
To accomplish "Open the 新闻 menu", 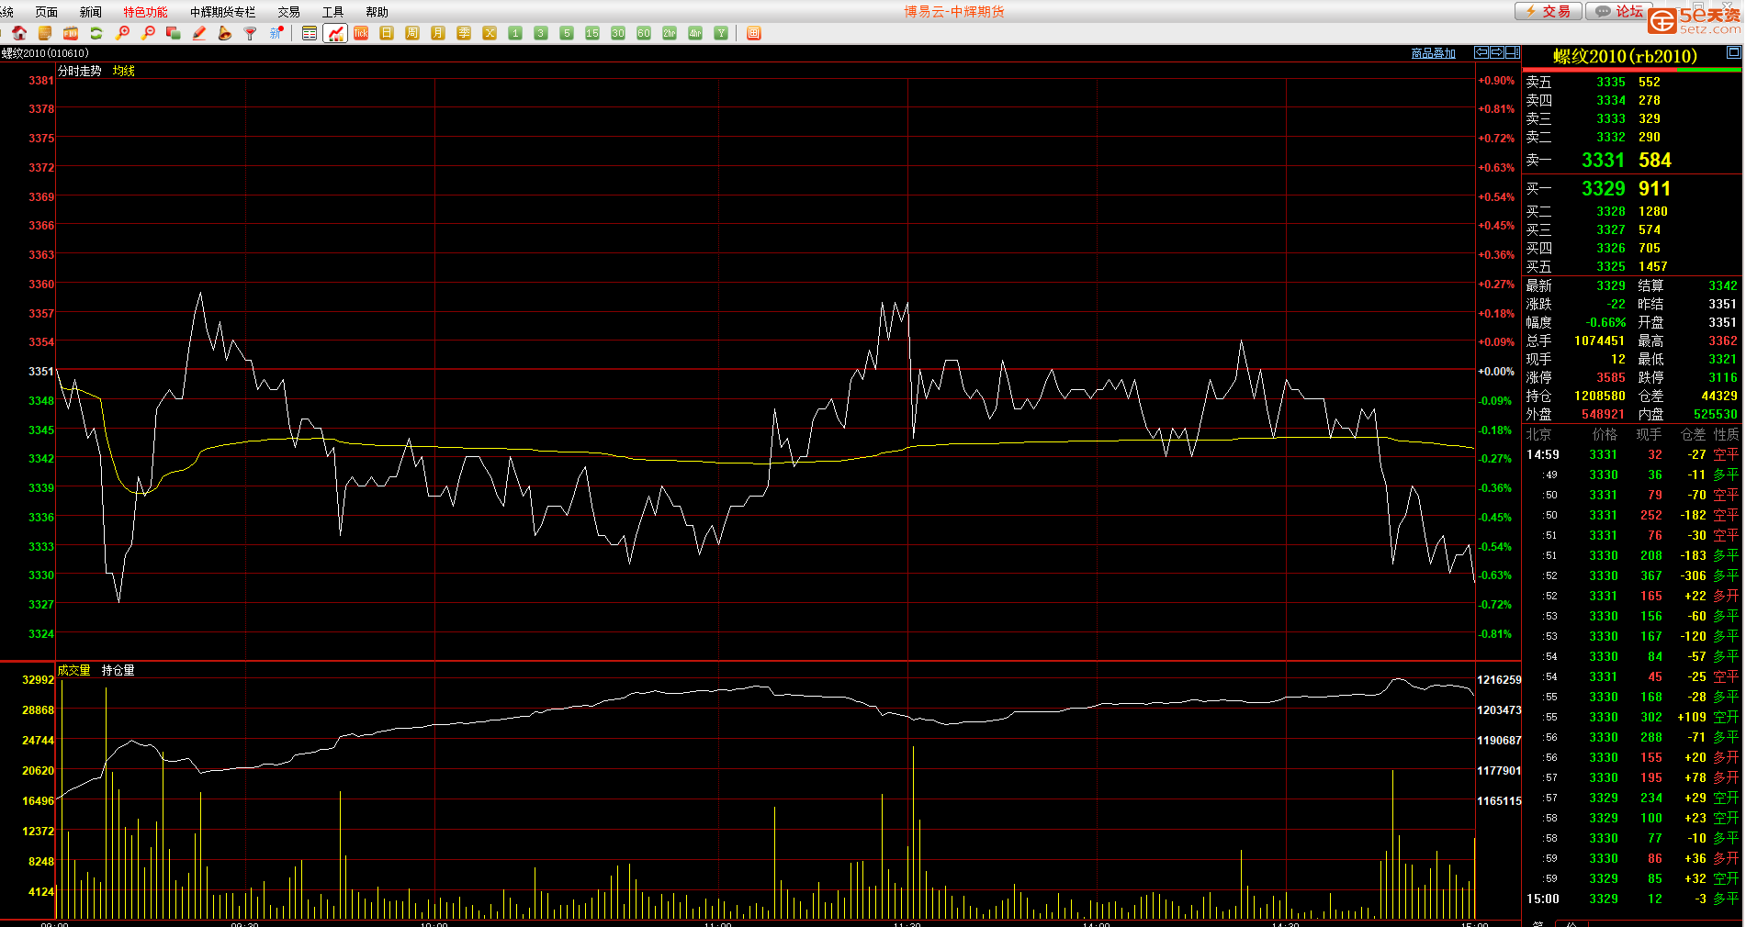I will click(90, 12).
